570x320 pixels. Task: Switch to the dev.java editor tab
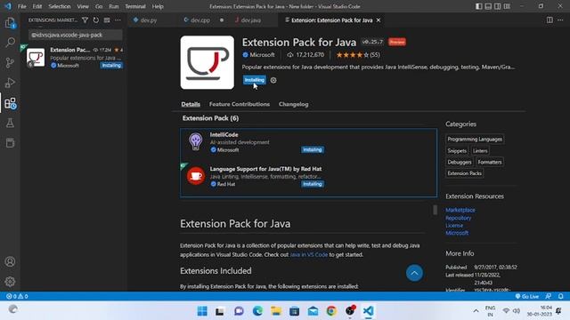point(251,20)
